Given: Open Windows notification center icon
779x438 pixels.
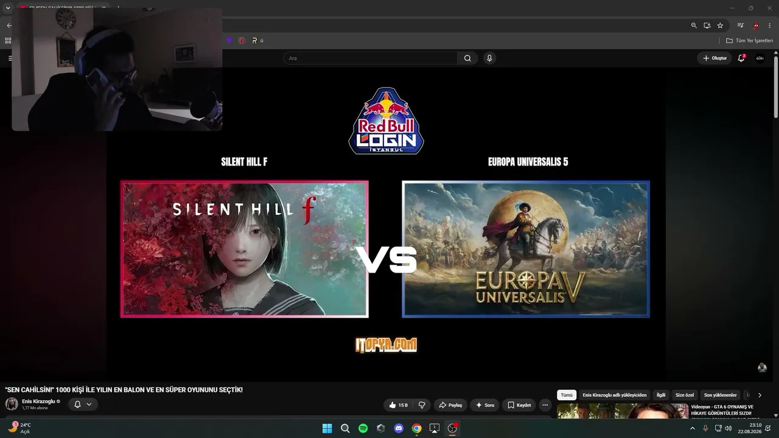Looking at the screenshot, I should click(768, 428).
